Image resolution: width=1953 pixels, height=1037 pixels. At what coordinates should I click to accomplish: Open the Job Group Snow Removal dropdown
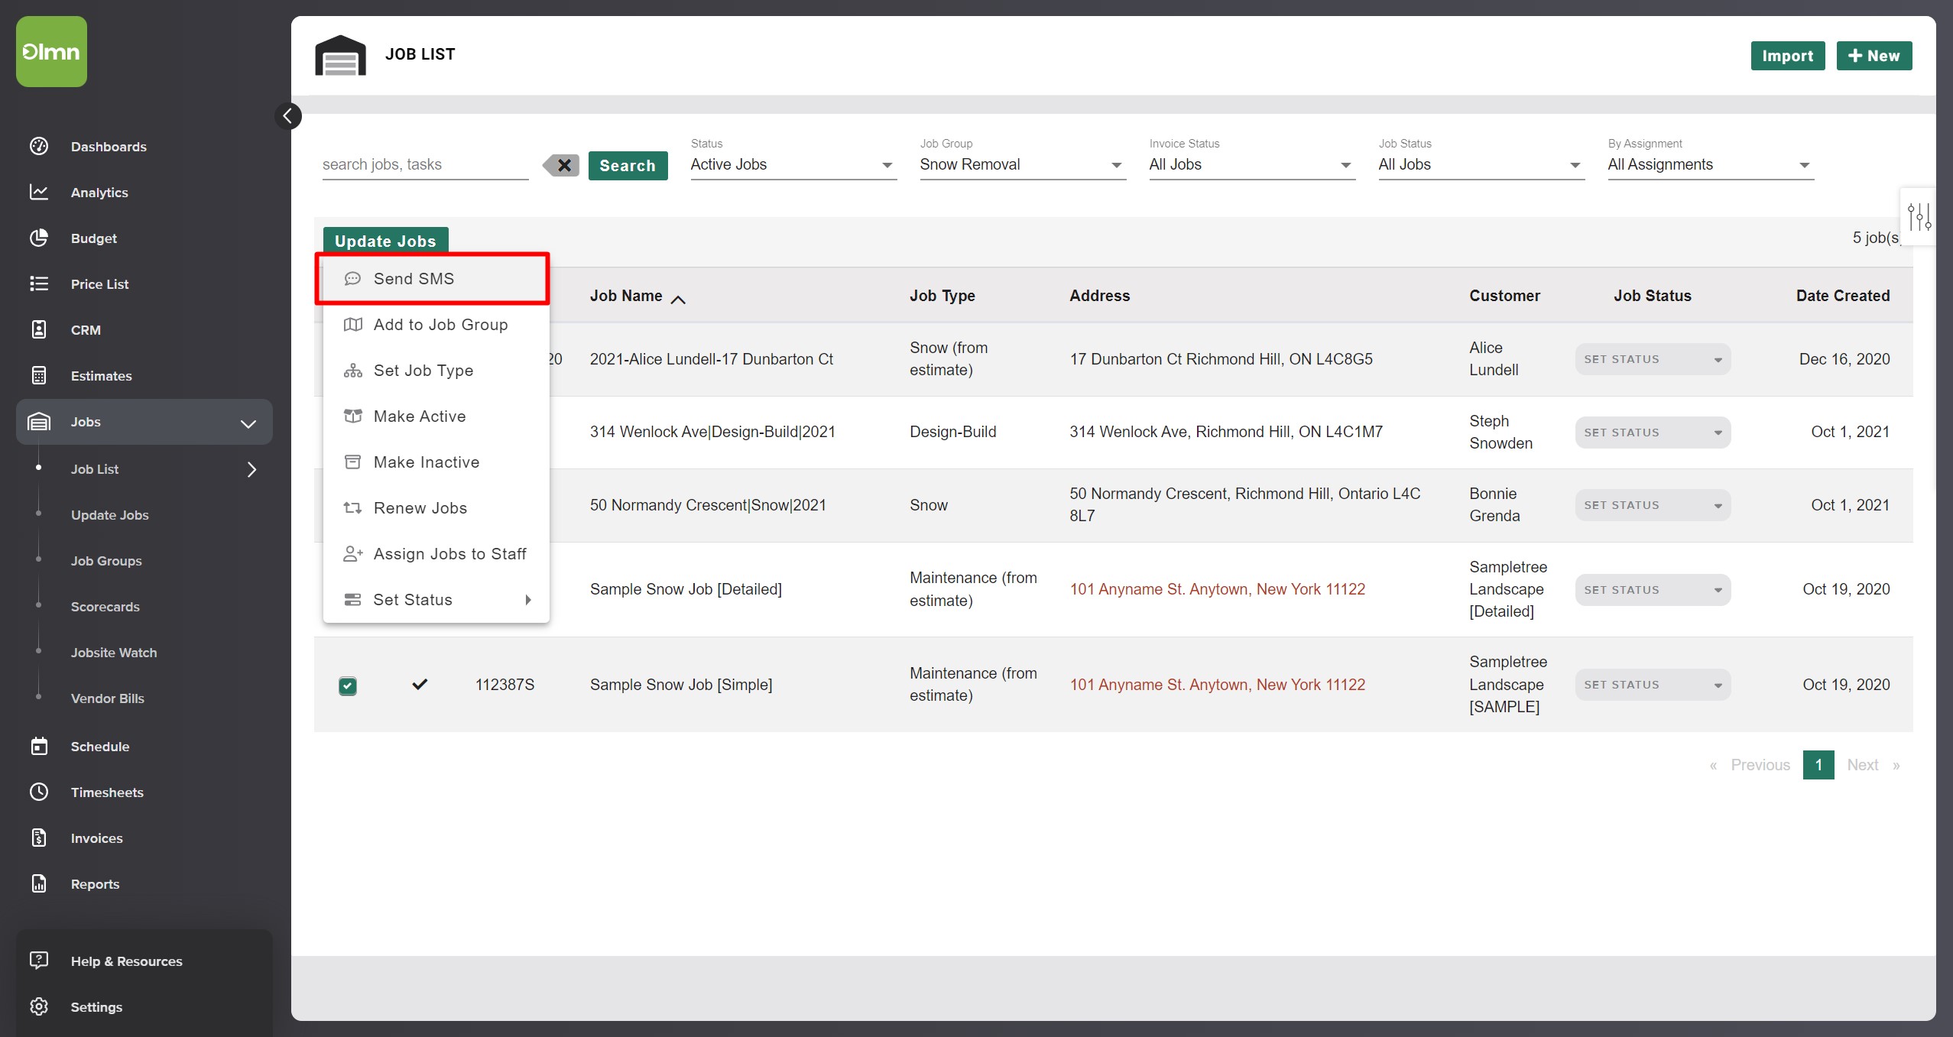click(x=1023, y=165)
